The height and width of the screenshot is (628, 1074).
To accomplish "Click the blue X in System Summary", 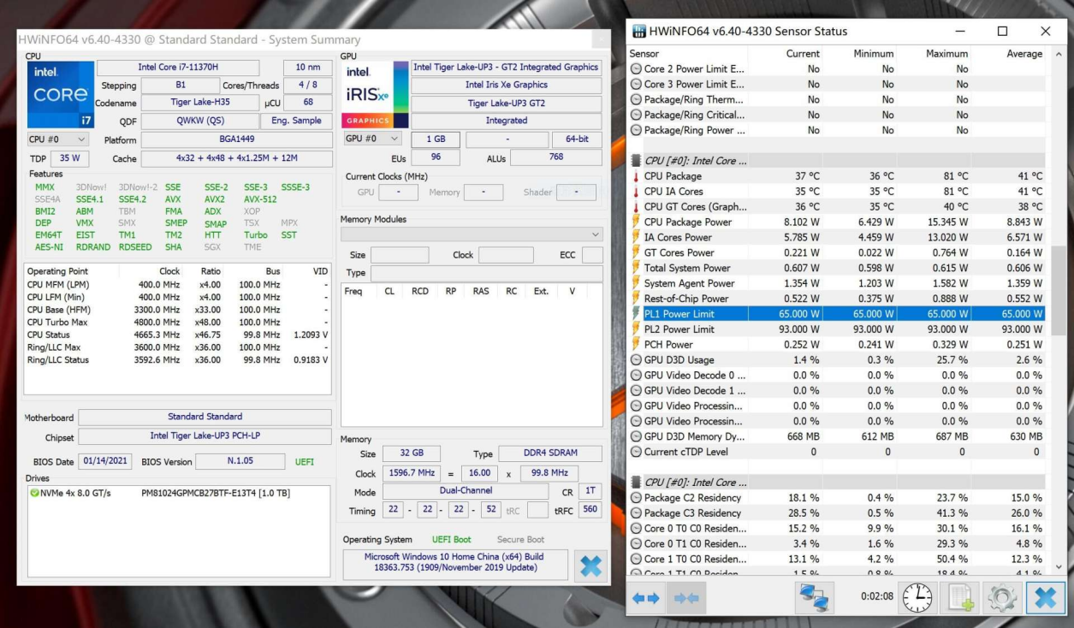I will coord(590,566).
